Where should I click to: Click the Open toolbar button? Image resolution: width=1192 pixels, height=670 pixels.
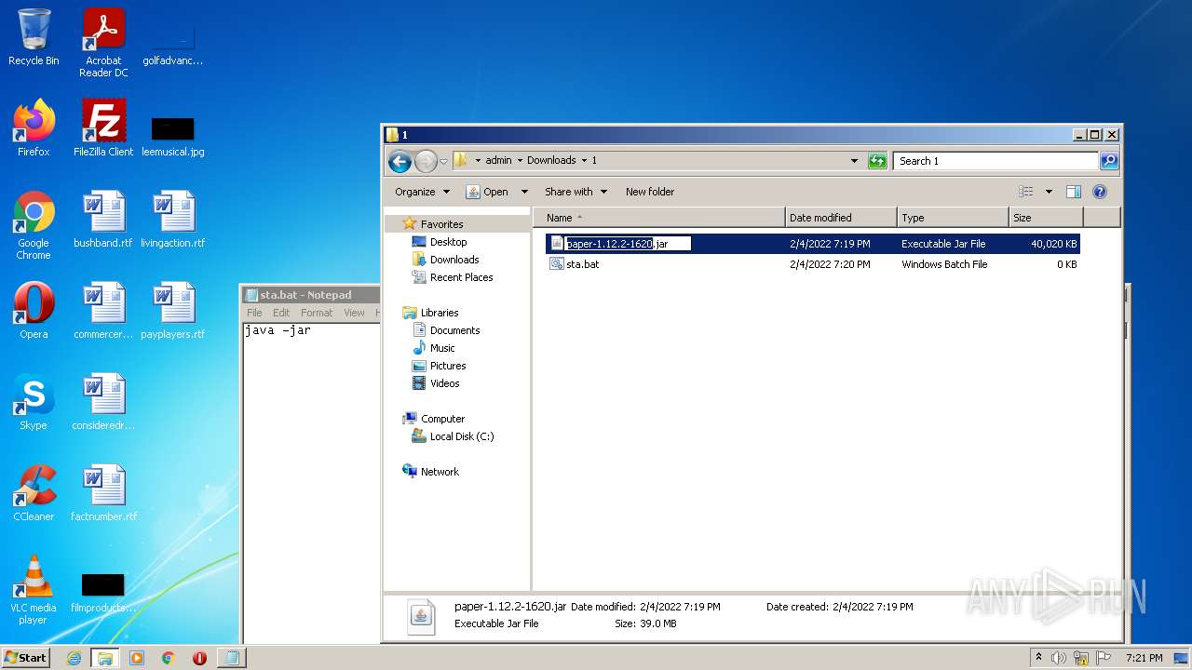tap(488, 192)
